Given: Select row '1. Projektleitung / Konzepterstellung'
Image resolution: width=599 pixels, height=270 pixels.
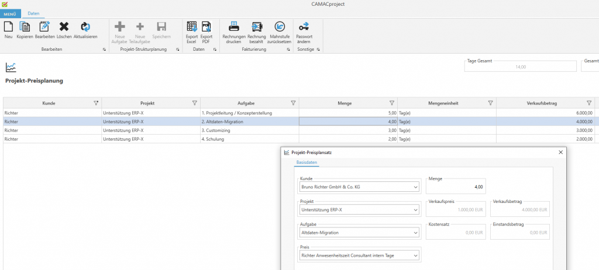Looking at the screenshot, I should [x=299, y=113].
